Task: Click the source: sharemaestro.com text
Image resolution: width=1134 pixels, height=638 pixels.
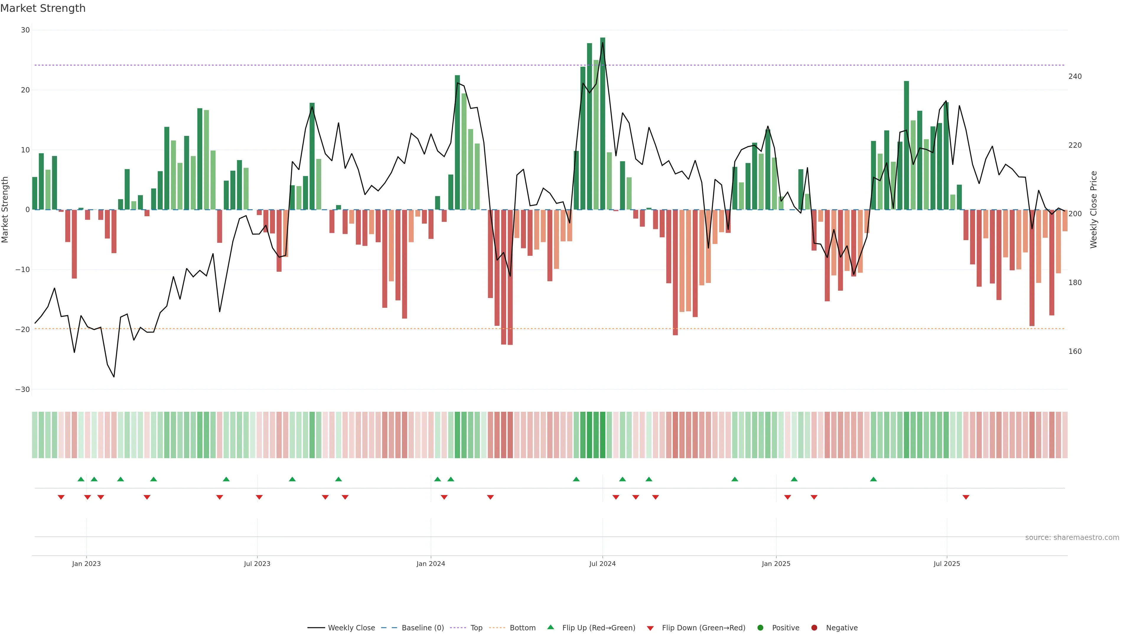Action: [1072, 538]
